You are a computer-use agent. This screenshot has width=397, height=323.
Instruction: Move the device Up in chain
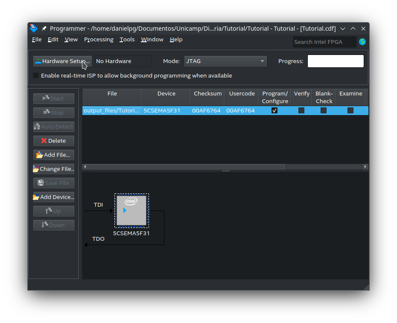[54, 211]
